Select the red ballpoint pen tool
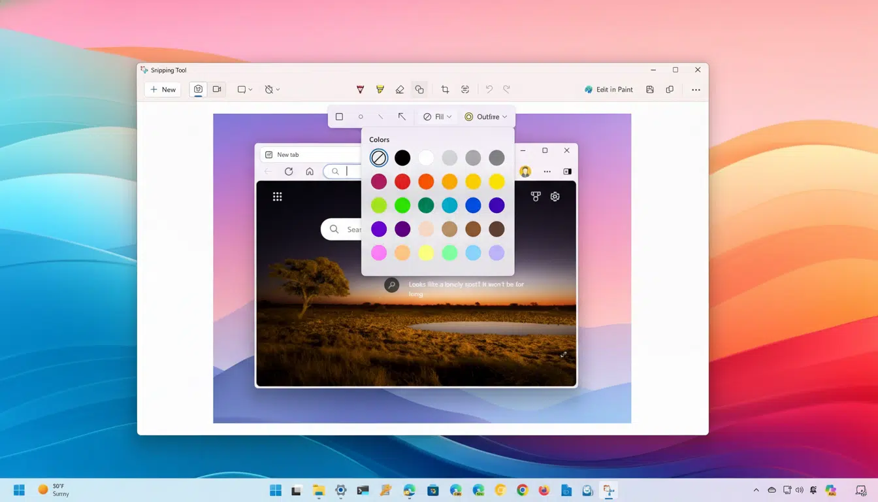This screenshot has height=502, width=878. (x=360, y=90)
